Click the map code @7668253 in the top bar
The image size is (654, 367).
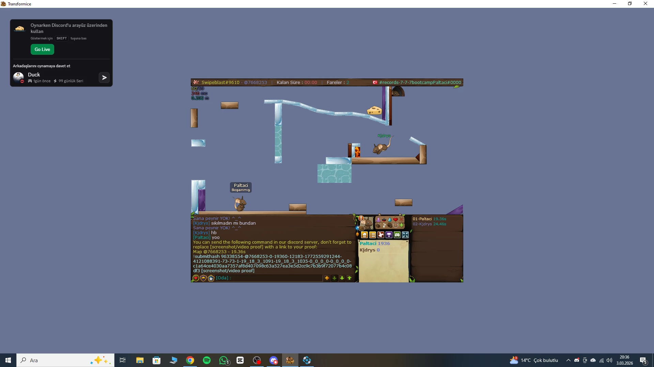pos(255,83)
